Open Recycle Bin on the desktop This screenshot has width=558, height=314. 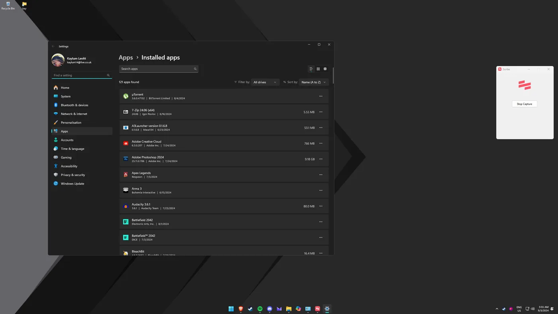tap(8, 6)
